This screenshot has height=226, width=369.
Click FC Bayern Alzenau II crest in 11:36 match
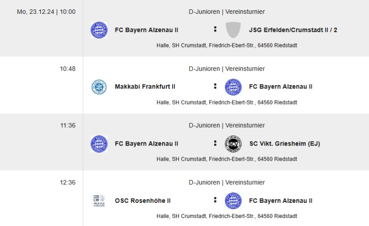coord(99,144)
